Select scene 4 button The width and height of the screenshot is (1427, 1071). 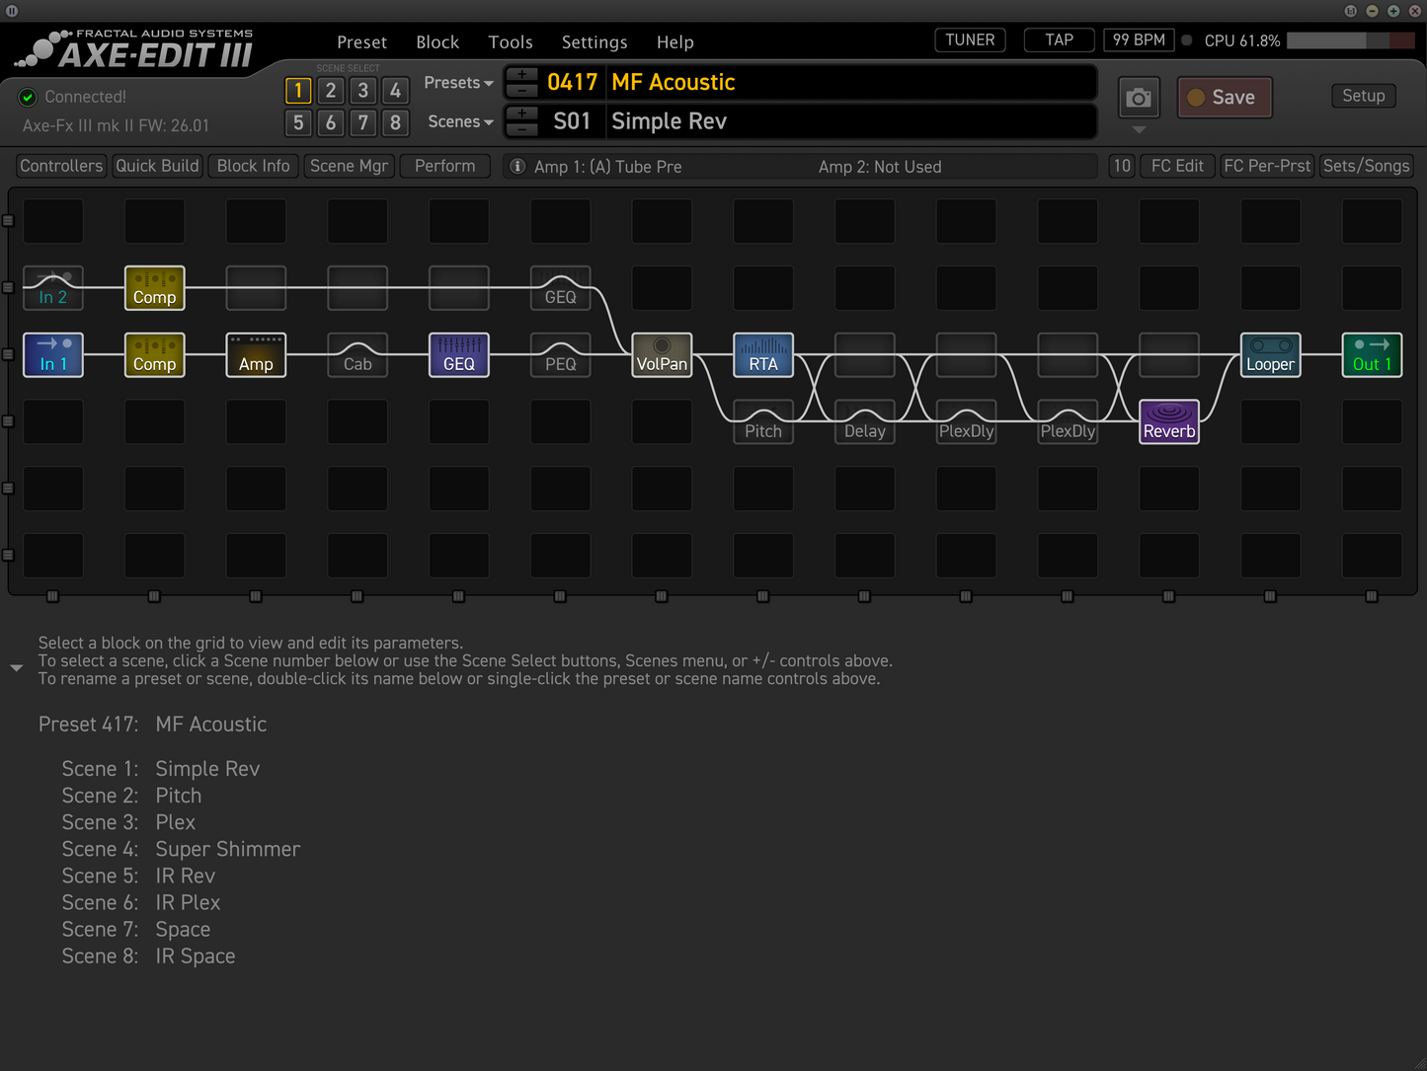point(396,91)
